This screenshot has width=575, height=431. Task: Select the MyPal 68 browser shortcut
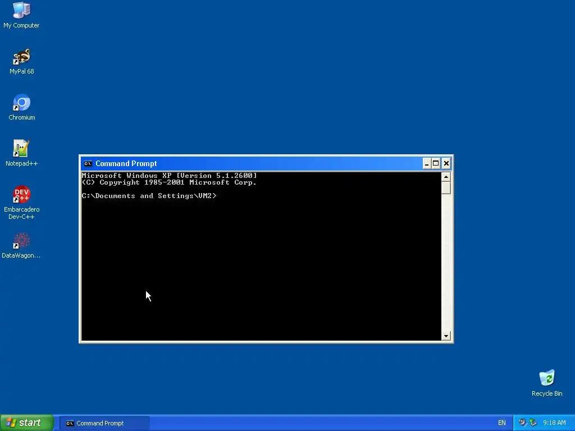pyautogui.click(x=21, y=61)
